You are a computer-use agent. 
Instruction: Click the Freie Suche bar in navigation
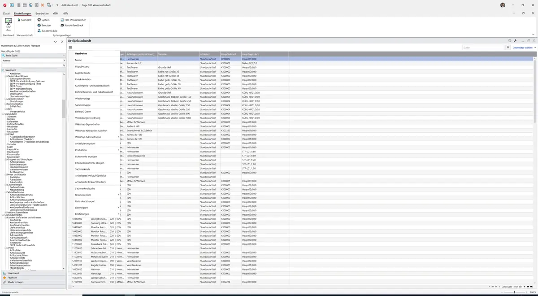(33, 55)
